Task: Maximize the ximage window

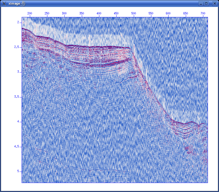Action: [x=206, y=4]
